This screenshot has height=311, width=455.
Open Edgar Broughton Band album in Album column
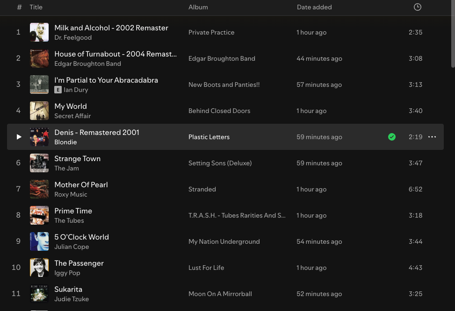coord(222,58)
